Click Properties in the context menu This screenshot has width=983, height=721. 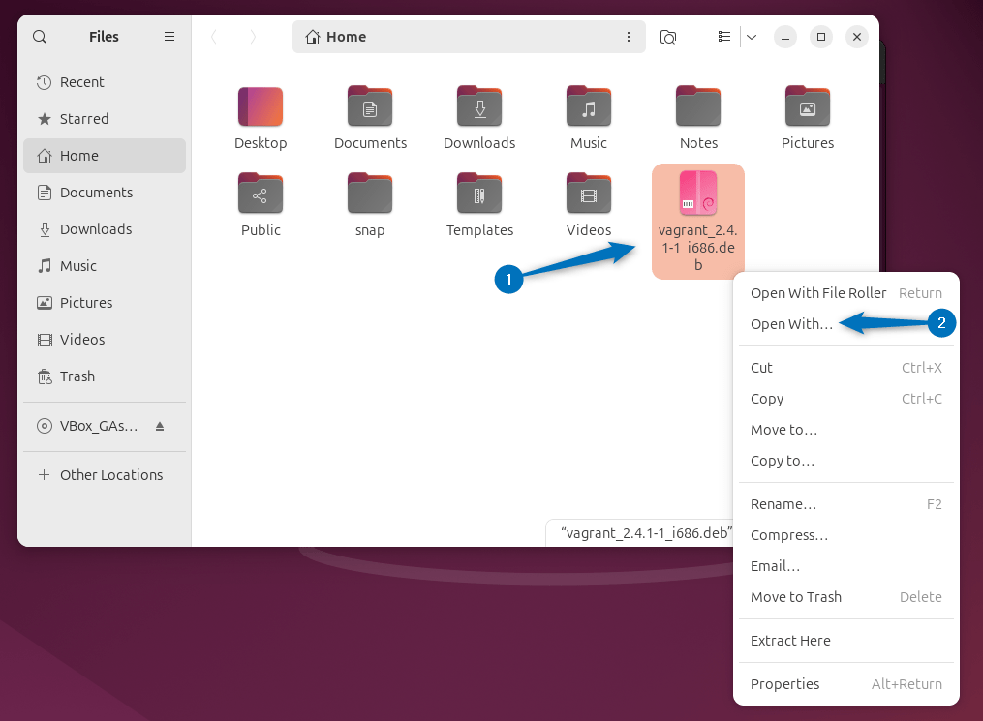tap(784, 684)
